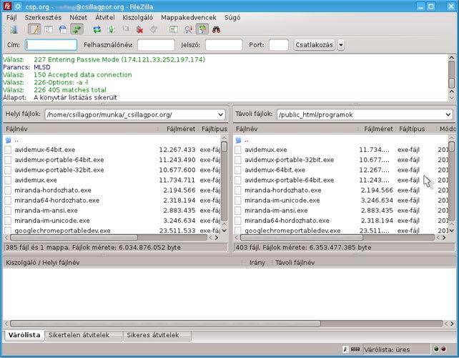Toggle the message log display icon
Image resolution: width=459 pixels, height=358 pixels.
pyautogui.click(x=34, y=29)
